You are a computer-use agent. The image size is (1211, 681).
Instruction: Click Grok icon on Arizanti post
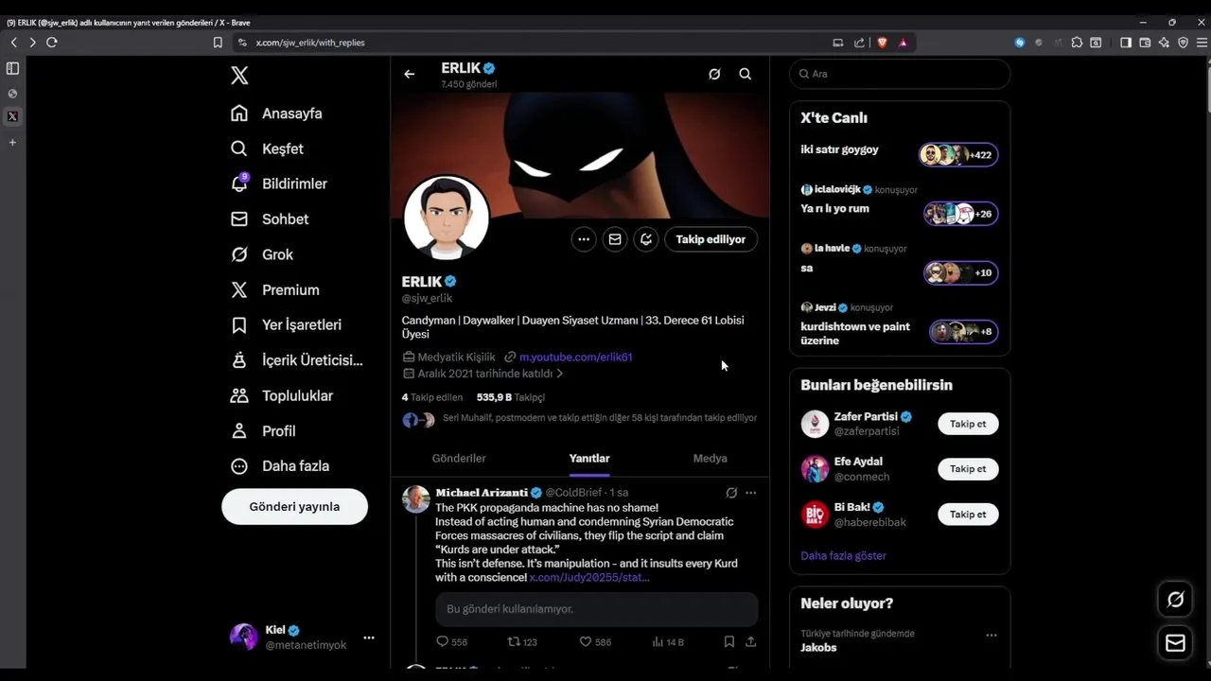tap(731, 493)
